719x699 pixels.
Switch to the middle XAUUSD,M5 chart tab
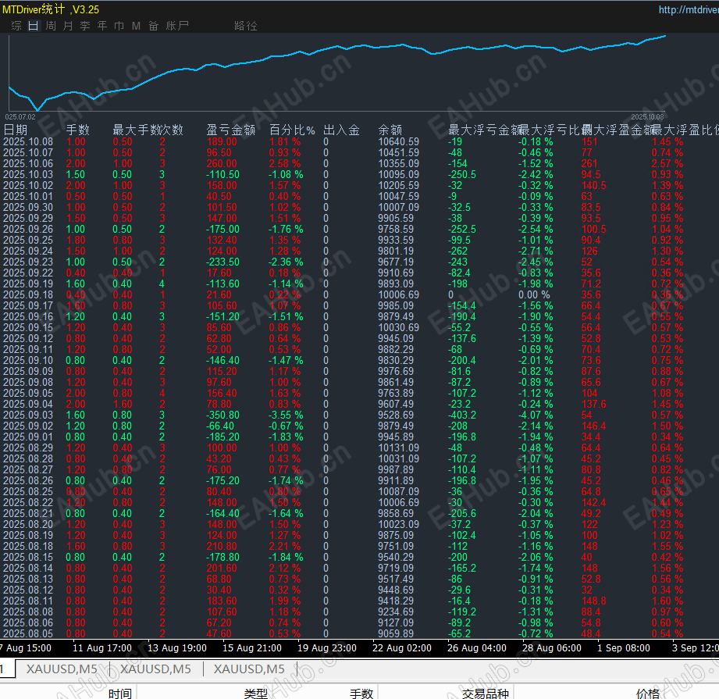pos(156,669)
